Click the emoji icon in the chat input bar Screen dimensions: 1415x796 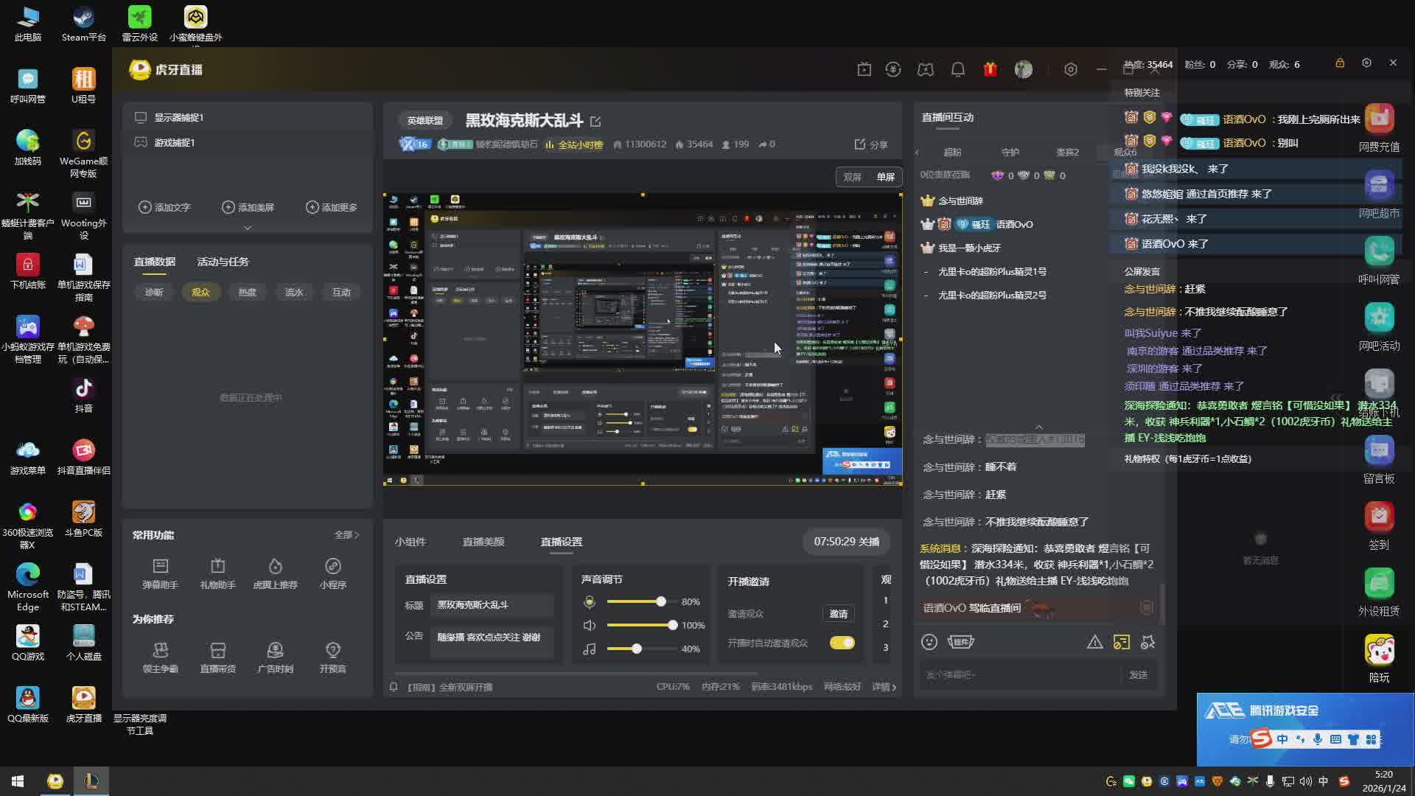point(929,642)
